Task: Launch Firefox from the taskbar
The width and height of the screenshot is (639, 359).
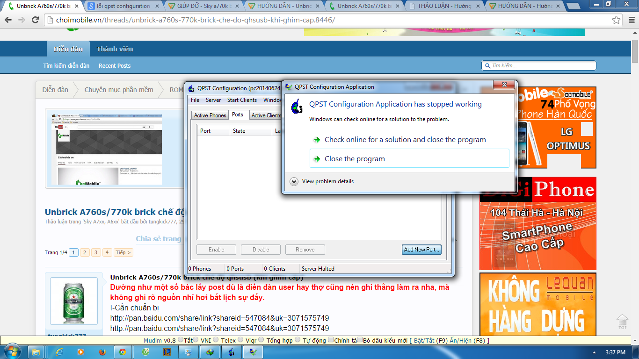Action: 102,352
